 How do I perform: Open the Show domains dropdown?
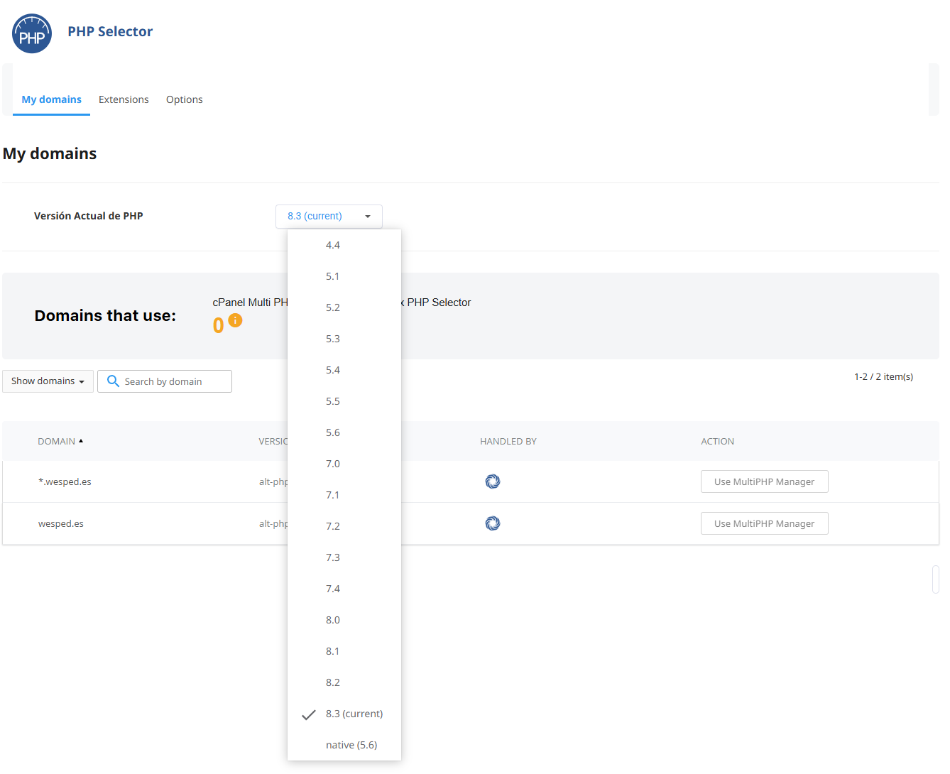tap(48, 381)
